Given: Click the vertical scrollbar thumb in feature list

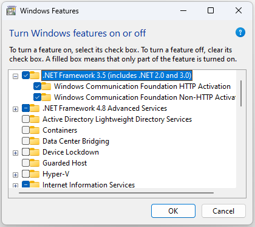Looking at the screenshot, I should [241, 93].
